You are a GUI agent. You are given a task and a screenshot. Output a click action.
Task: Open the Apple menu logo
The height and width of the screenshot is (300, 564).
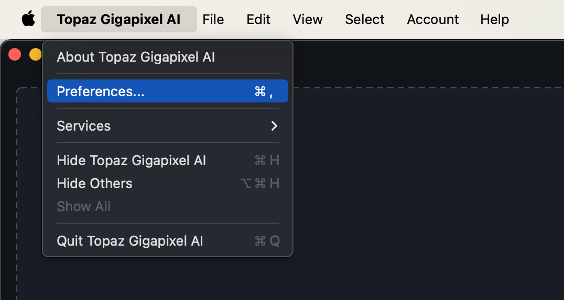[28, 19]
